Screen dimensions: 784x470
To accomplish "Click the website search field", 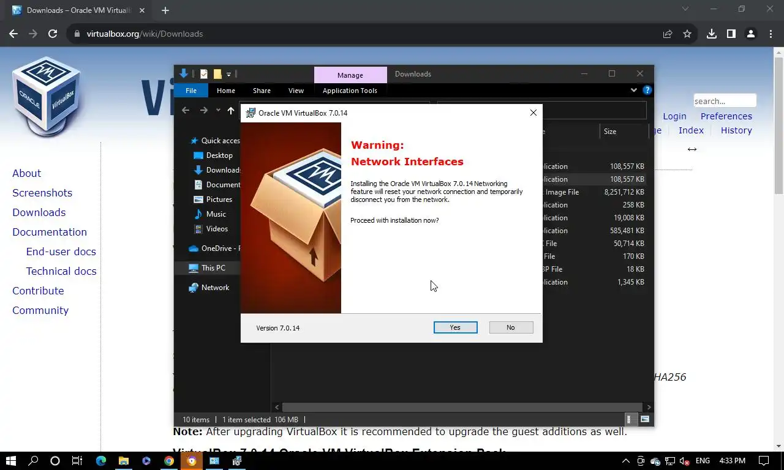I will 725,101.
